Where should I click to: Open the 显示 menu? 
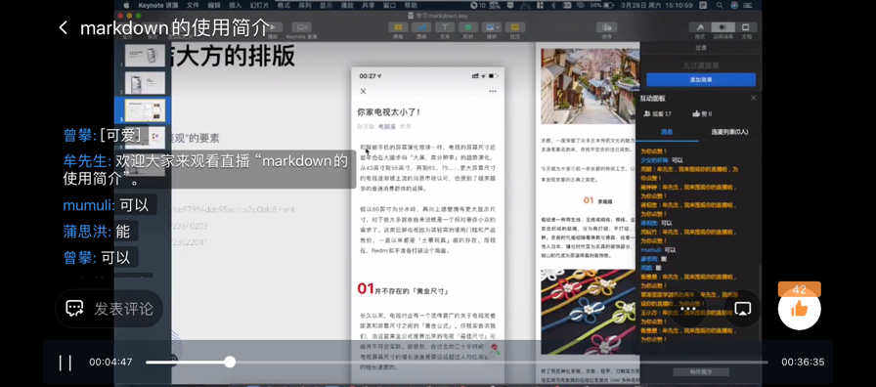tap(326, 5)
